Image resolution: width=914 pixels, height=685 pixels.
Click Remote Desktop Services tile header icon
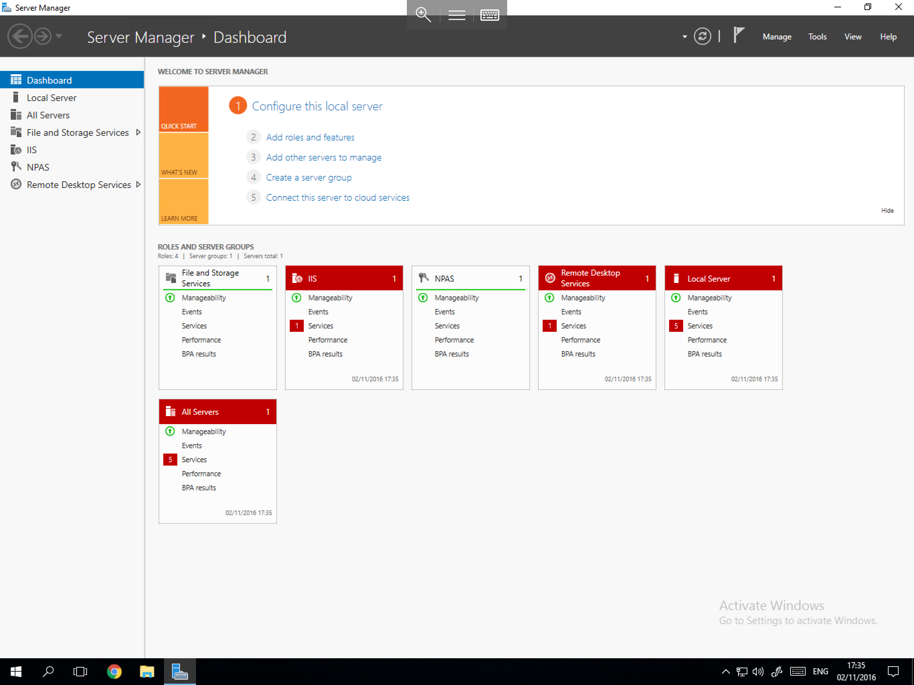pos(550,278)
